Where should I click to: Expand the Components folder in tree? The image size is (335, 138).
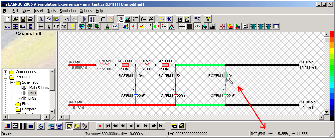6,72
